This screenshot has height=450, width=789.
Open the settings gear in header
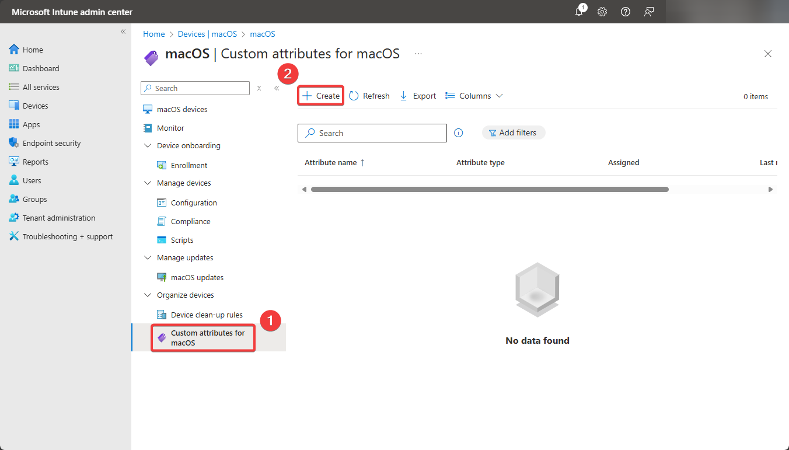click(602, 12)
